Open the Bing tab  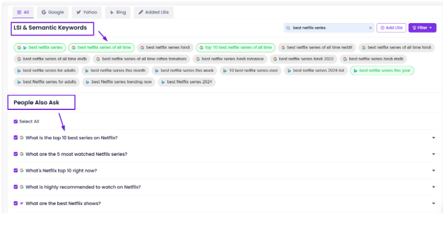click(118, 12)
